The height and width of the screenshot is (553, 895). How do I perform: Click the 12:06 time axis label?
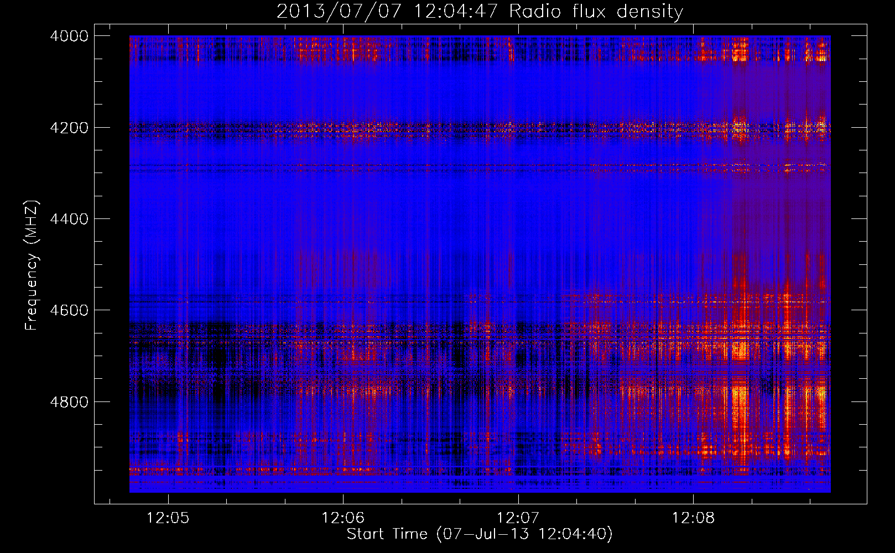pos(343,518)
